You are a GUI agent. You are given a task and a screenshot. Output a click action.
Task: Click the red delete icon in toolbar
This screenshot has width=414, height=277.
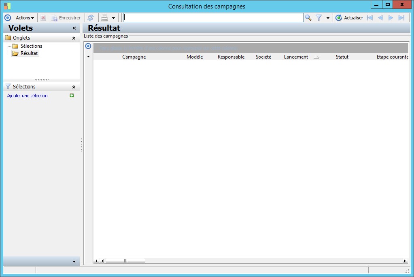coord(43,18)
